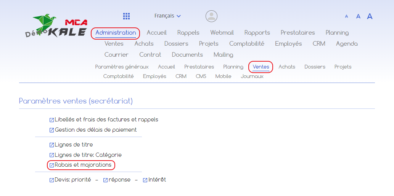This screenshot has width=394, height=196.
Task: Open Achats in the main menu
Action: point(144,44)
